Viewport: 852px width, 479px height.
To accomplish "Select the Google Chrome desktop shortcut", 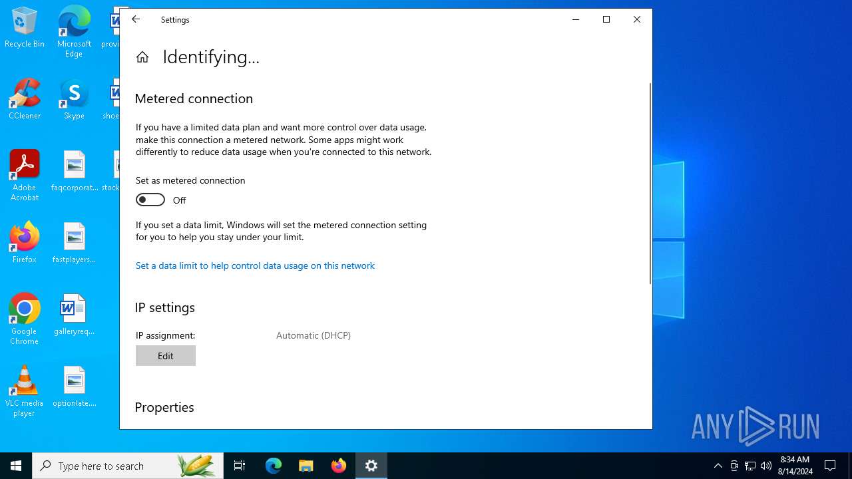I will coord(25,319).
